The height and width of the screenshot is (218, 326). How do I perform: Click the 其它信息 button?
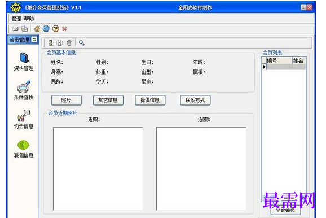pos(108,101)
